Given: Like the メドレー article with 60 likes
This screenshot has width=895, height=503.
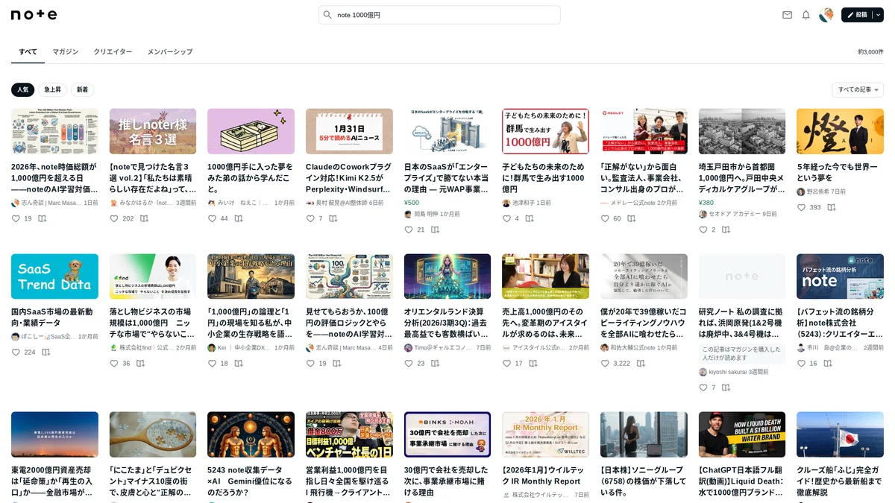Looking at the screenshot, I should (605, 218).
